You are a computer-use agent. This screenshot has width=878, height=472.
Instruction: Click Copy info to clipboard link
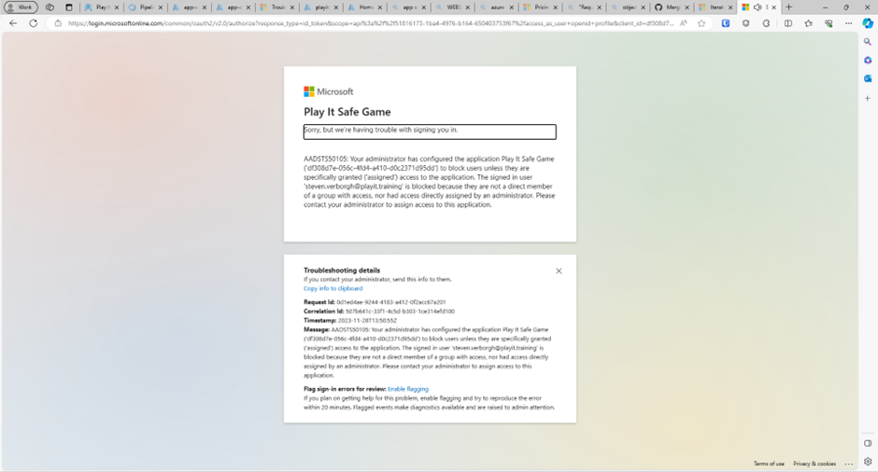[x=333, y=288]
